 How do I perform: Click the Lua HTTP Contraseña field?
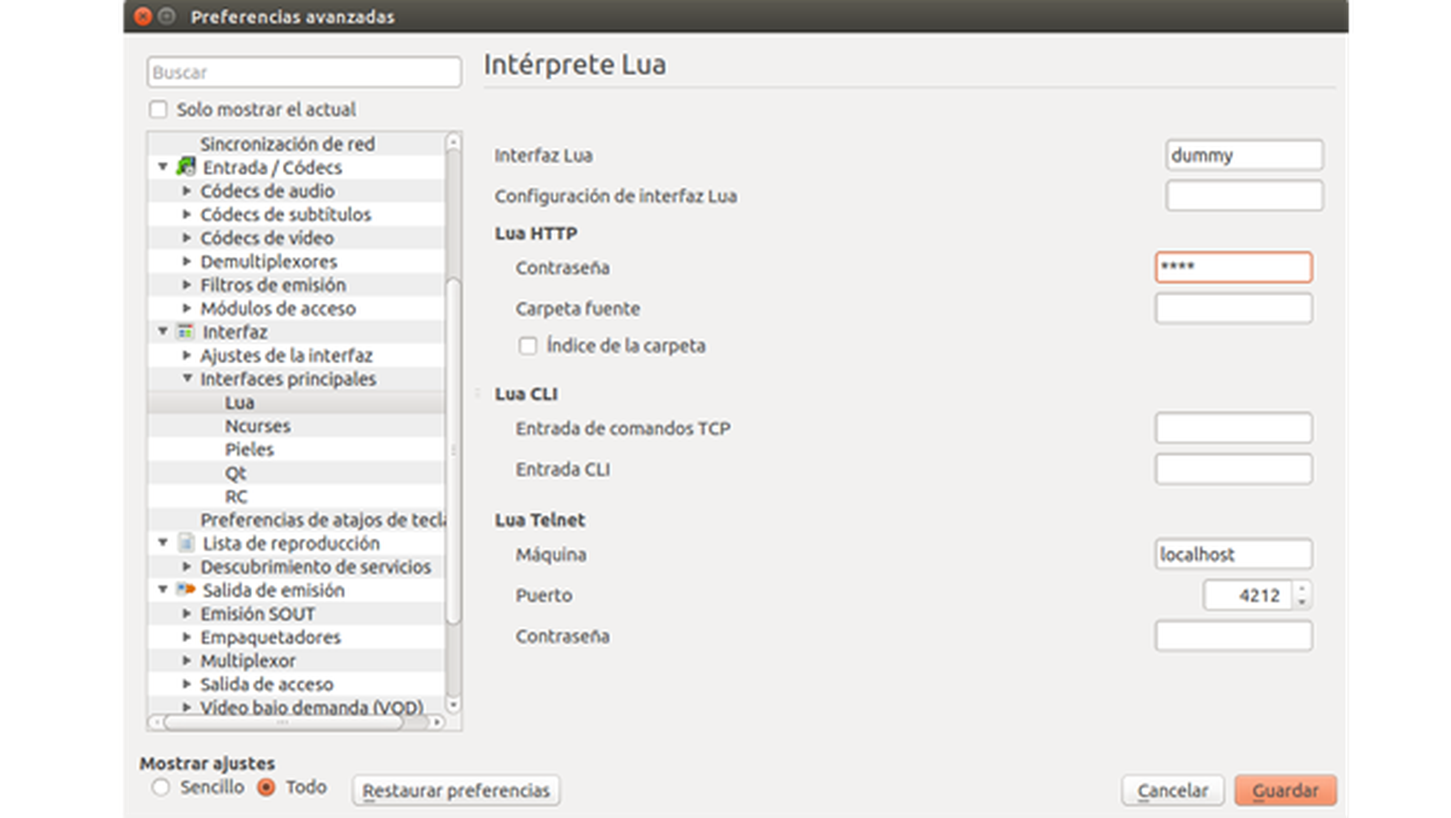1234,267
